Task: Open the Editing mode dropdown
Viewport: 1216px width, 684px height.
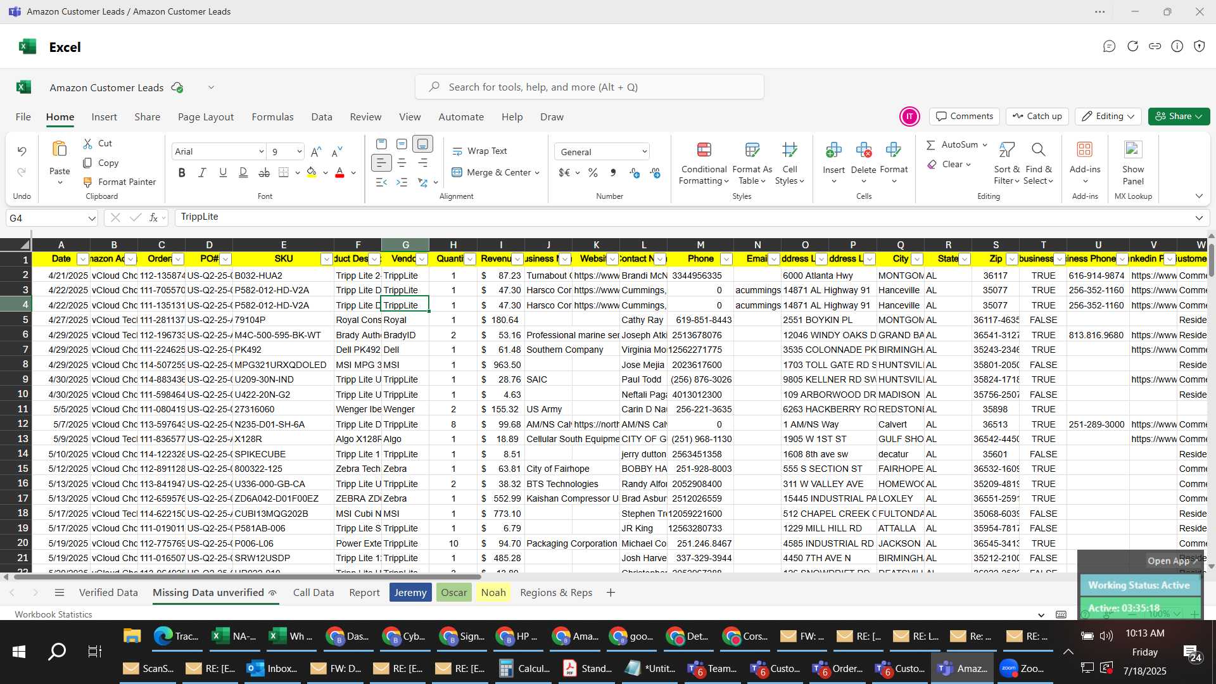Action: pos(1108,117)
